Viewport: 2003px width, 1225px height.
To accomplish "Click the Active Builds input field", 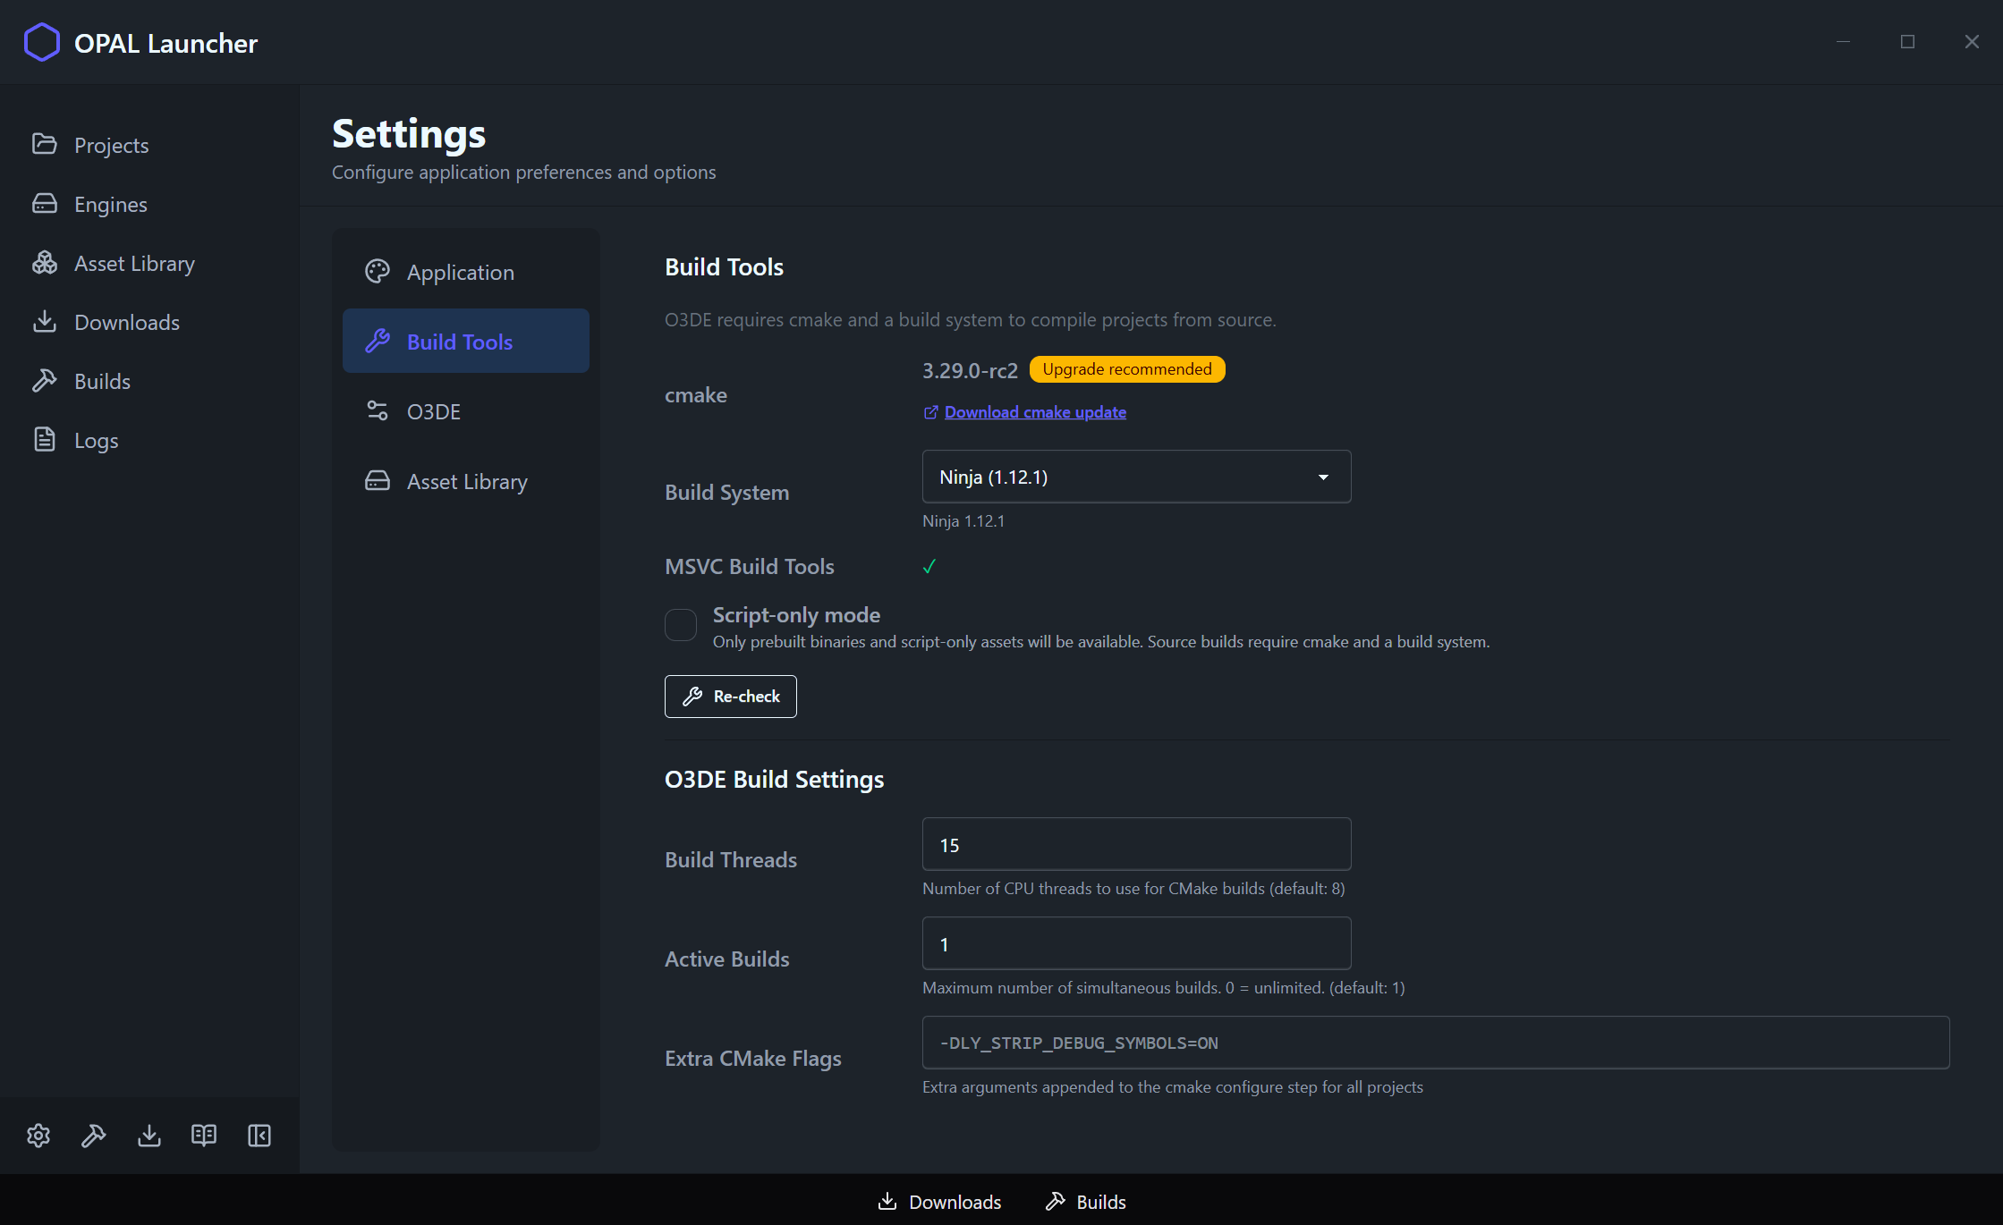I will pos(1136,943).
